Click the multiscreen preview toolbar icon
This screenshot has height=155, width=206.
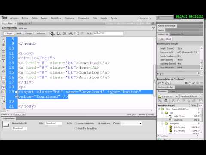(x=52, y=34)
